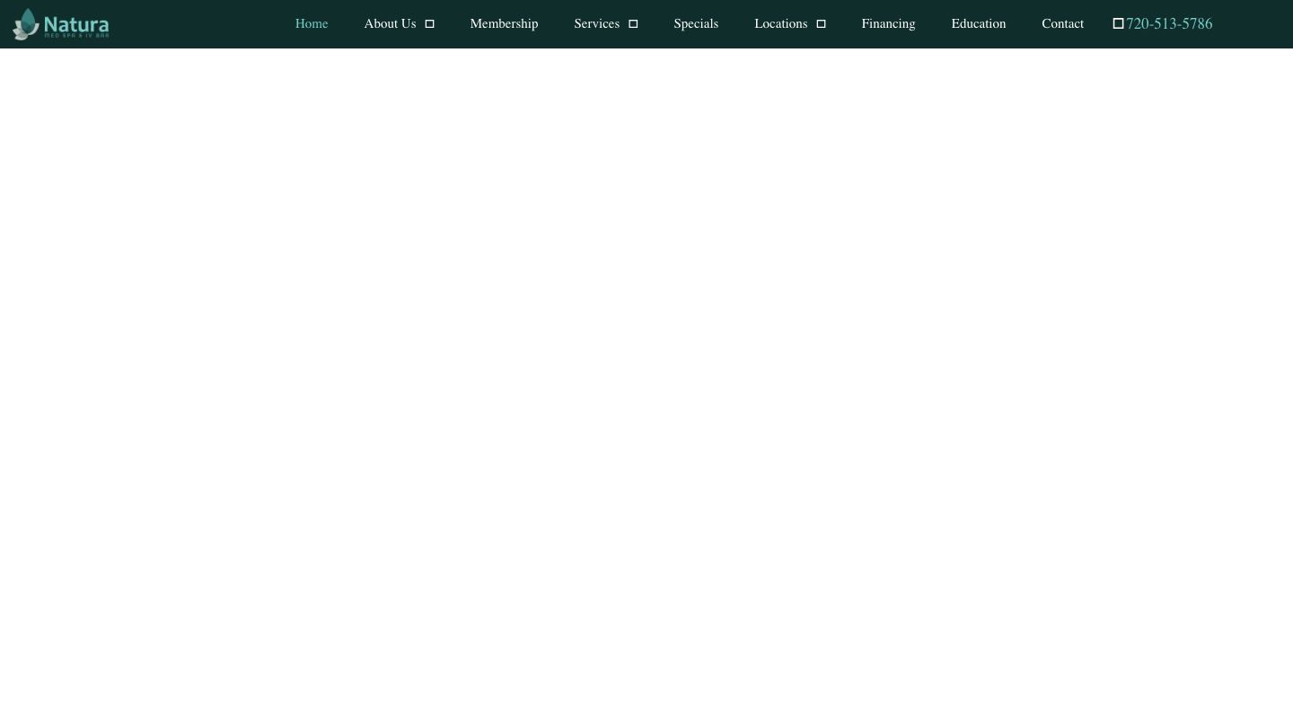Call the 720-513-5786 phone number link

1169,24
